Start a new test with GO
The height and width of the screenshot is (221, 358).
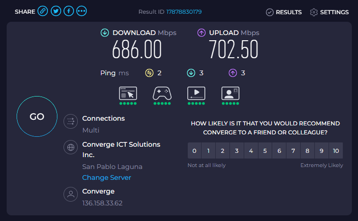click(x=37, y=116)
